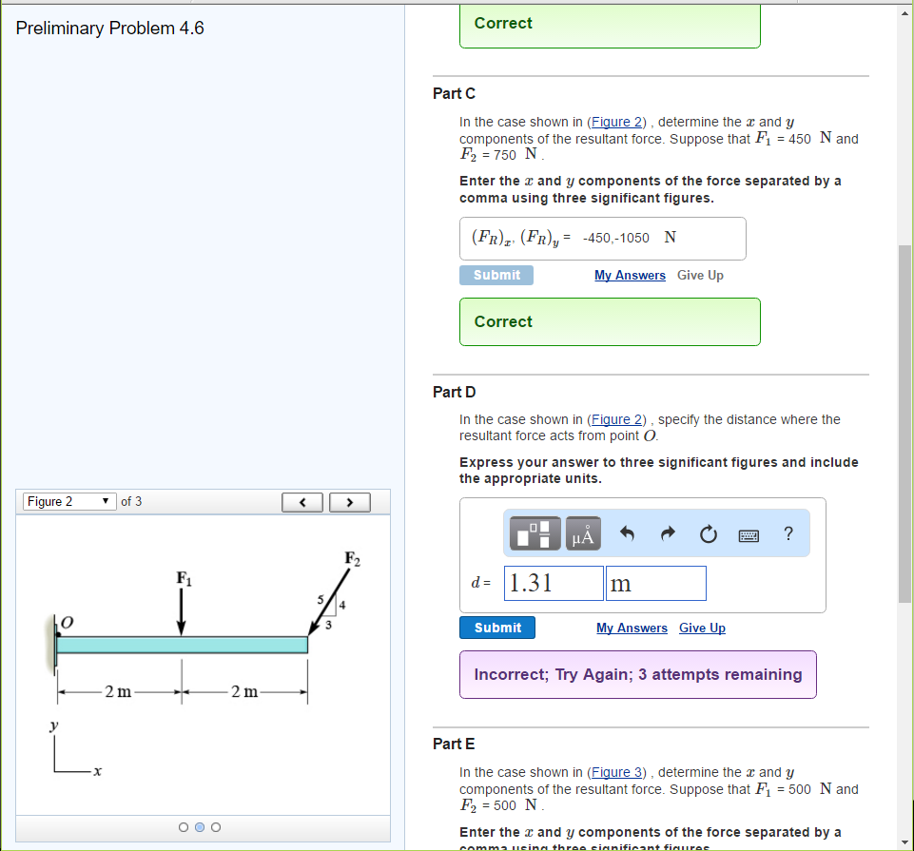Viewport: 914px width, 851px height.
Task: Click the Part C heading
Action: click(454, 94)
